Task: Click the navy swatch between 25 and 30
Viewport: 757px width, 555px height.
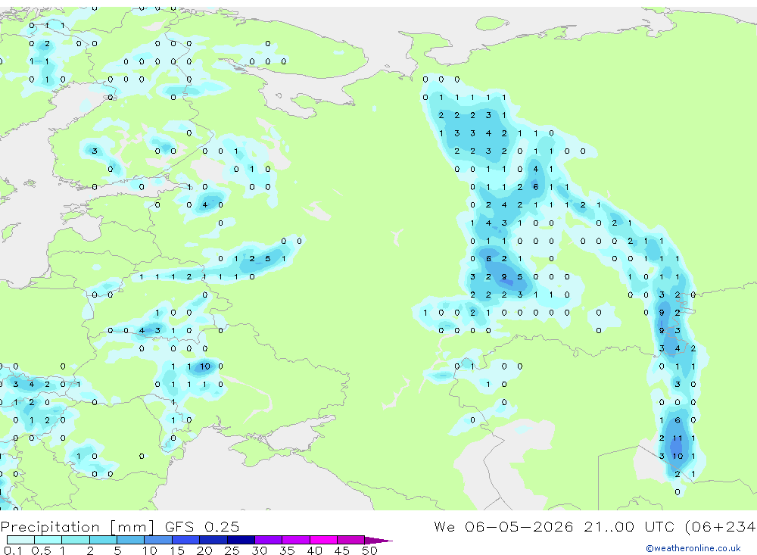Action: (241, 540)
